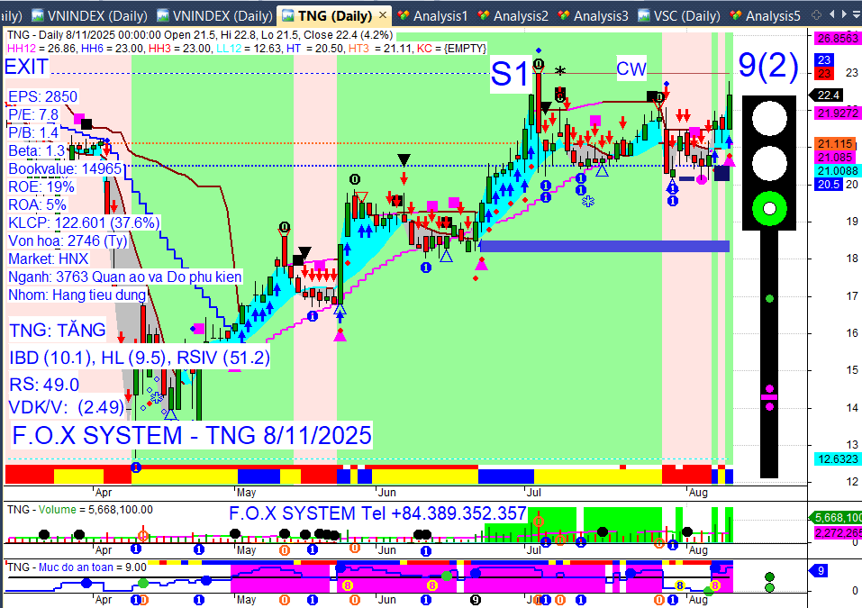This screenshot has height=608, width=862.
Task: Click the middle white traffic light circle
Action: click(769, 163)
